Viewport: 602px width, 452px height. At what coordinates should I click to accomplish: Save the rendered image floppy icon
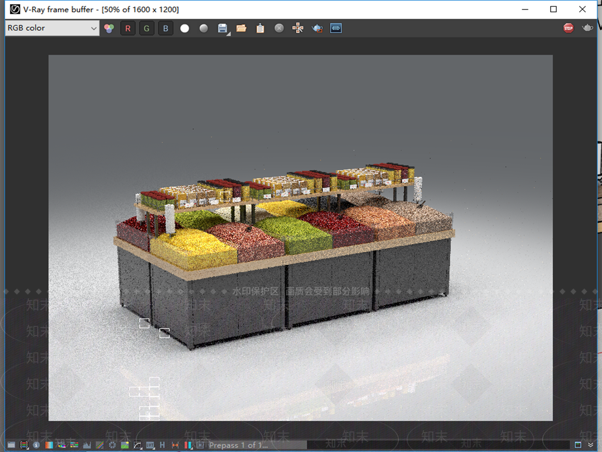click(x=223, y=28)
